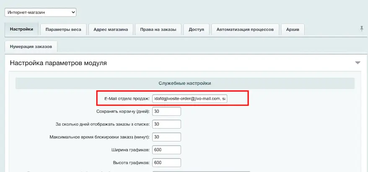
Task: Click the E-Mail отдела продаж field
Action: click(x=190, y=99)
